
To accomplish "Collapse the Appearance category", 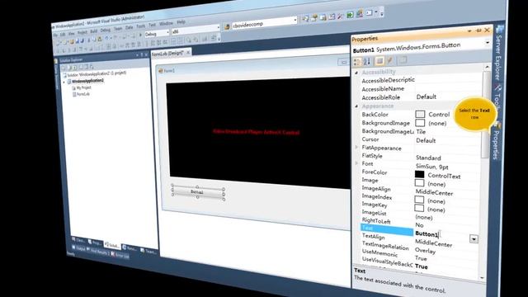I will pos(356,106).
